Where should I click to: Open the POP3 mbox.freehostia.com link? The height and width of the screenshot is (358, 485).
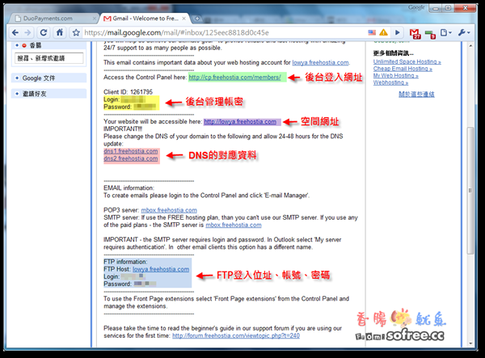169,210
